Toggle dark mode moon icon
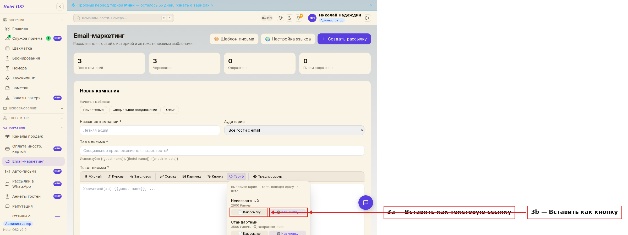 pos(290,18)
